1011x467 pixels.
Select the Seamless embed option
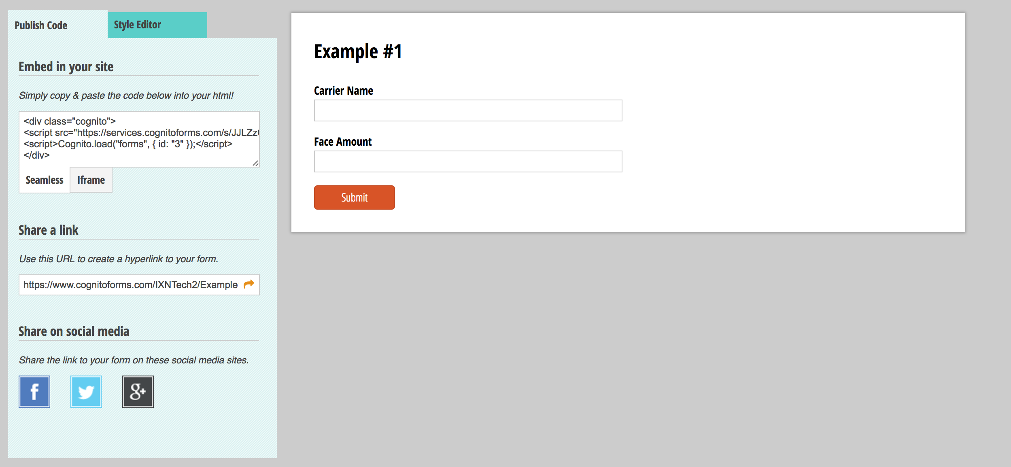coord(43,180)
